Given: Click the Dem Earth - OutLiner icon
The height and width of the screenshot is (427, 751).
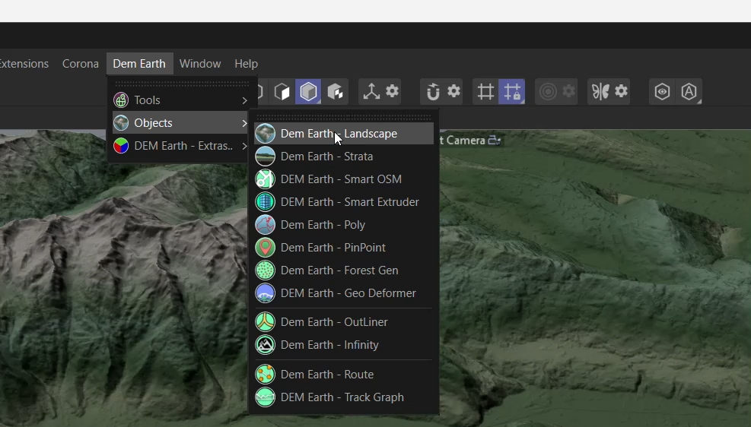Looking at the screenshot, I should [x=265, y=322].
